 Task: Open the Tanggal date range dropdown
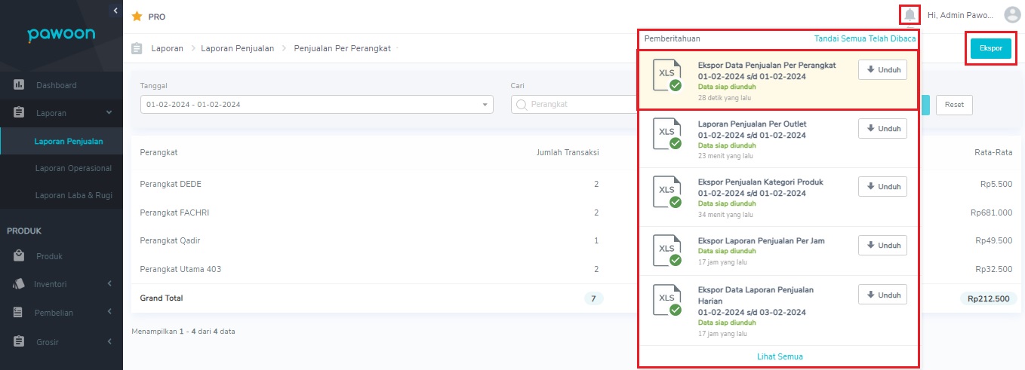click(317, 105)
